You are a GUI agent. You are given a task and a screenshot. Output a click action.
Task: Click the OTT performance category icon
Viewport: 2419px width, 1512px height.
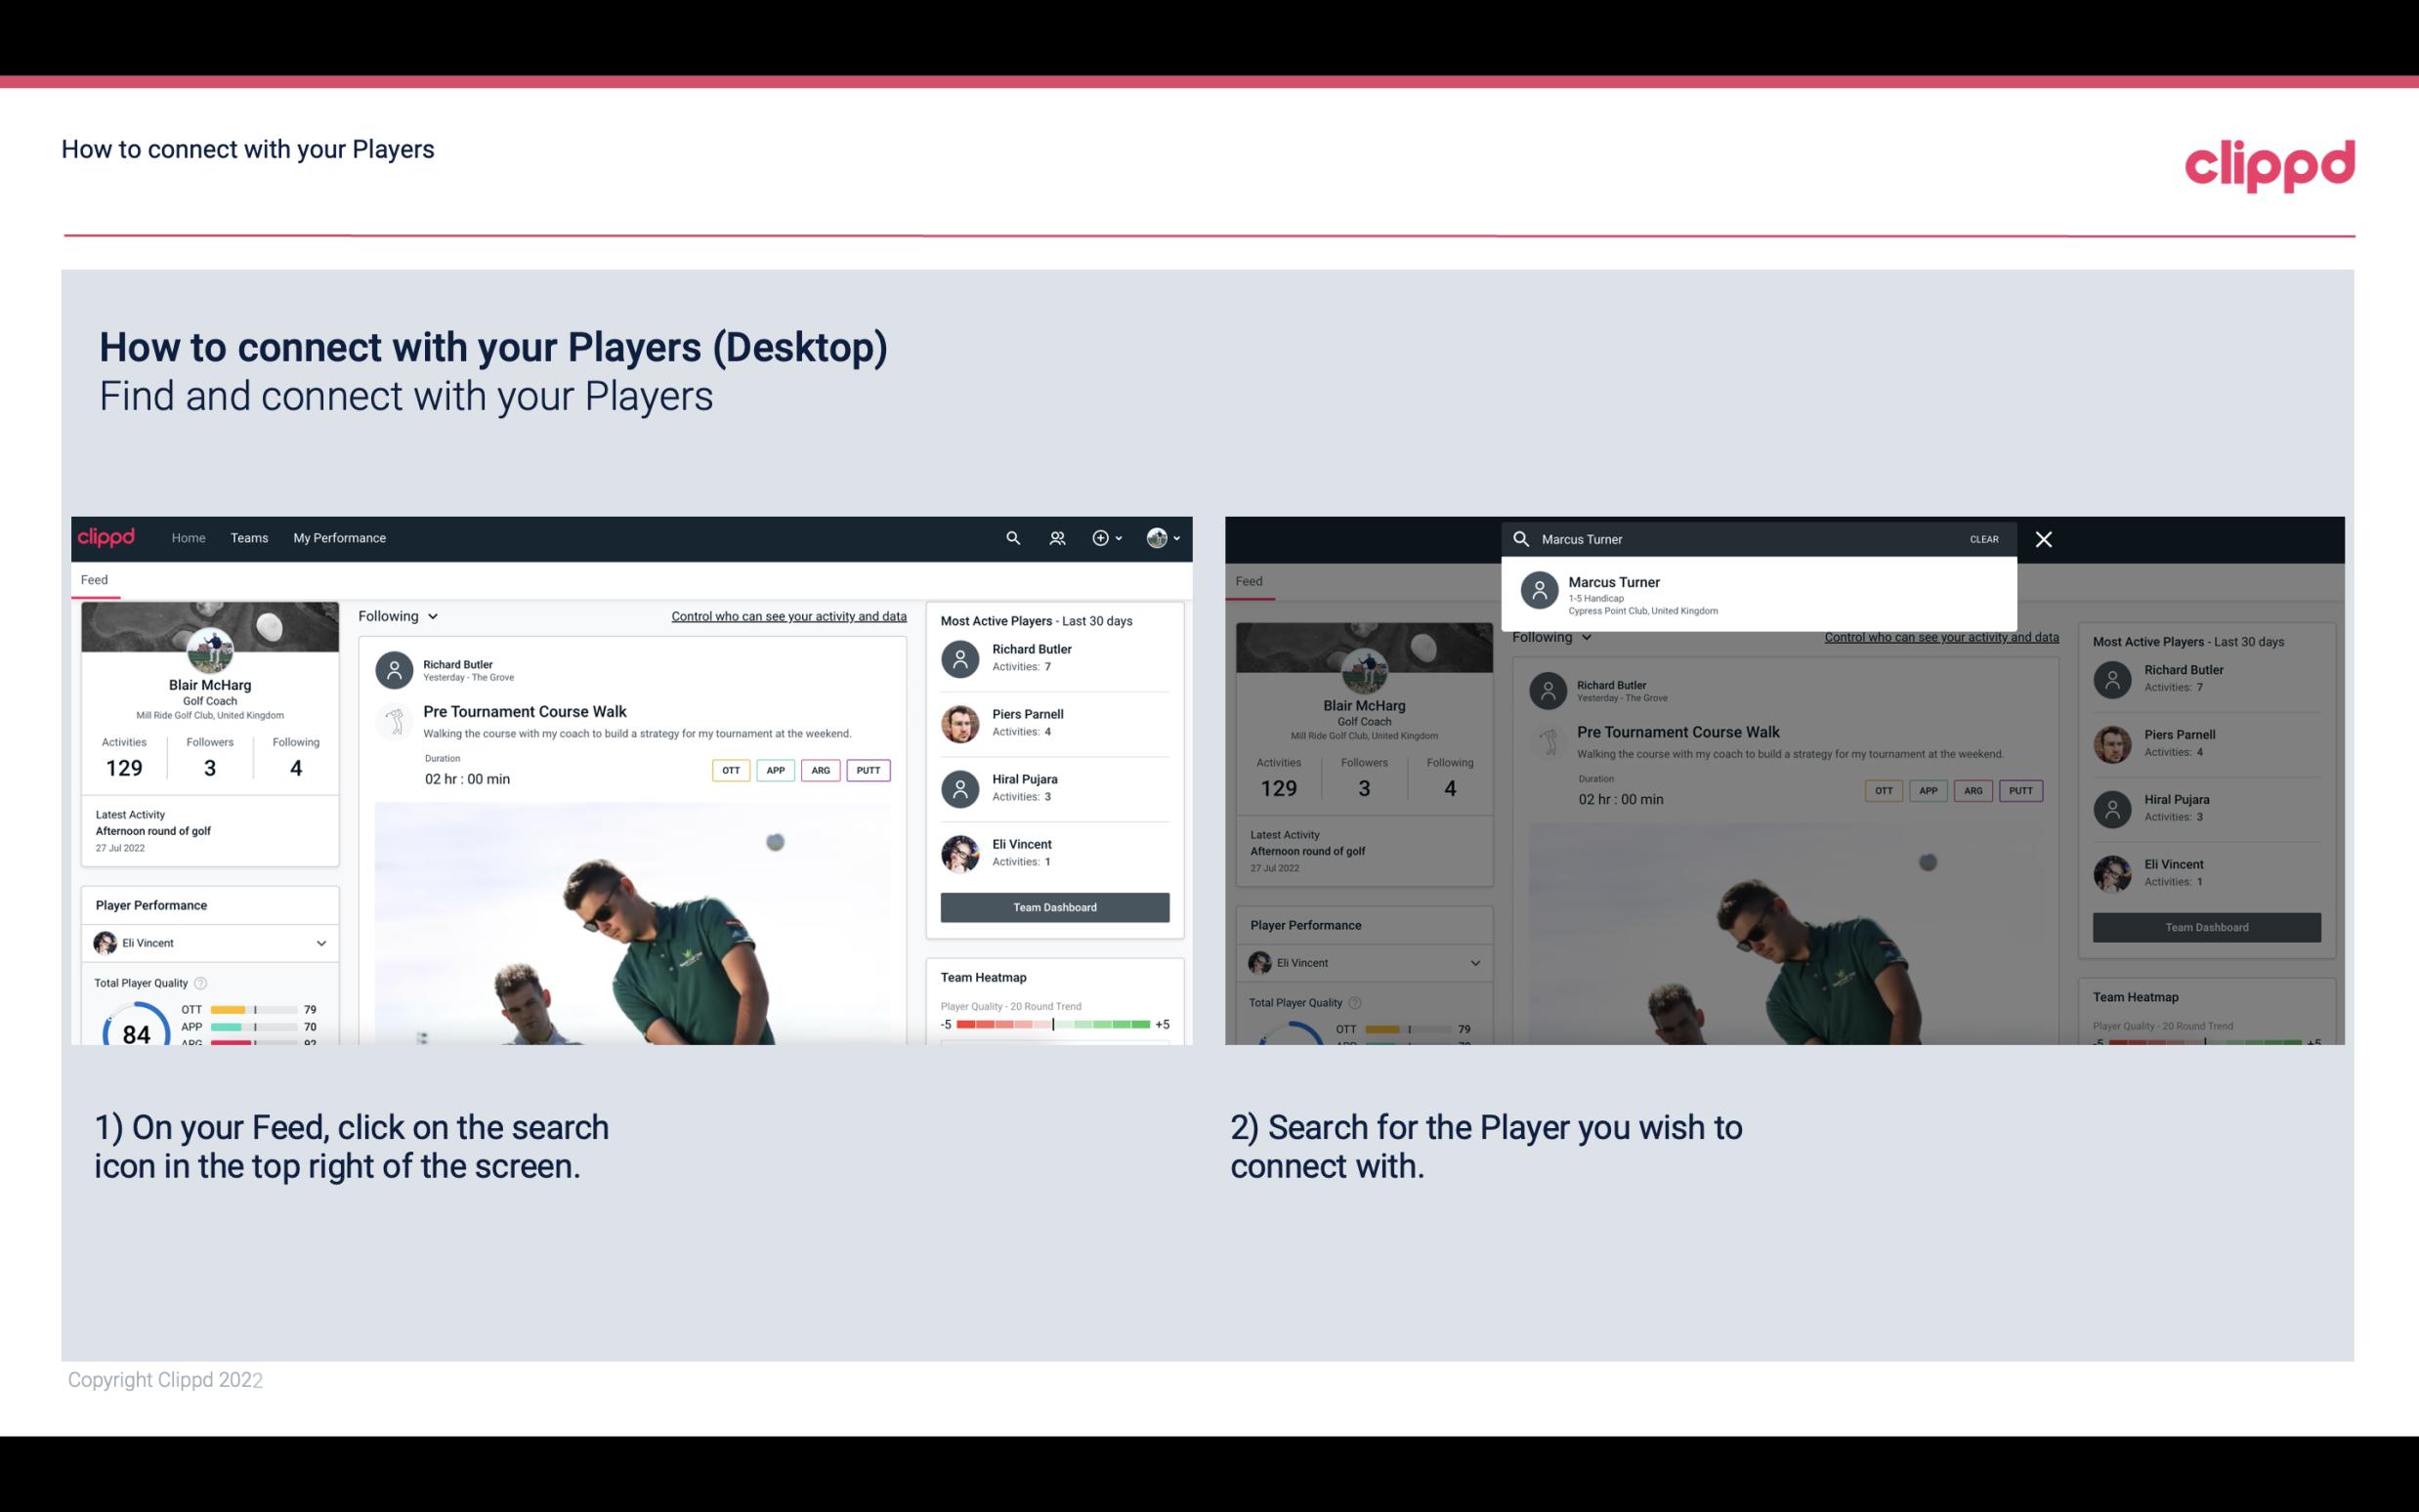pos(728,768)
